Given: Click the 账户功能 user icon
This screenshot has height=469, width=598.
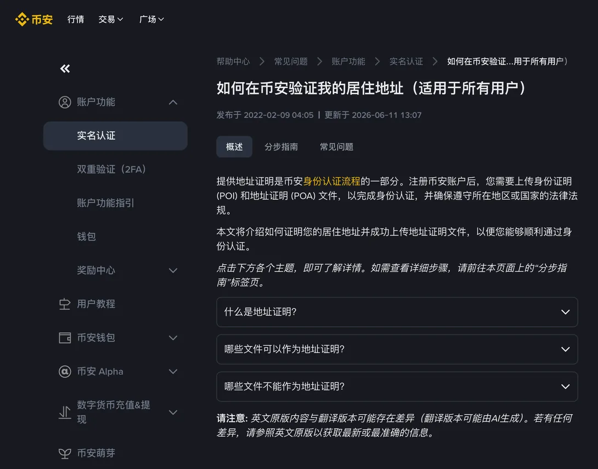Looking at the screenshot, I should tap(65, 102).
